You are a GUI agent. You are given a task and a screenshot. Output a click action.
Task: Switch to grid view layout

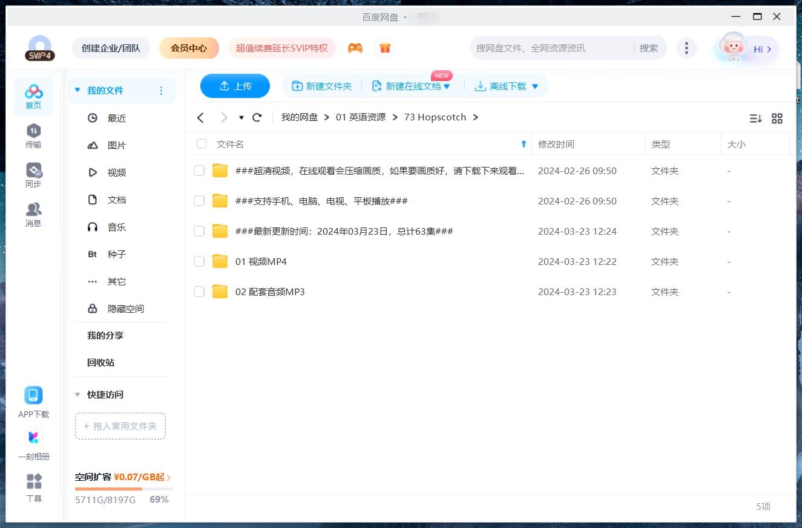coord(777,119)
